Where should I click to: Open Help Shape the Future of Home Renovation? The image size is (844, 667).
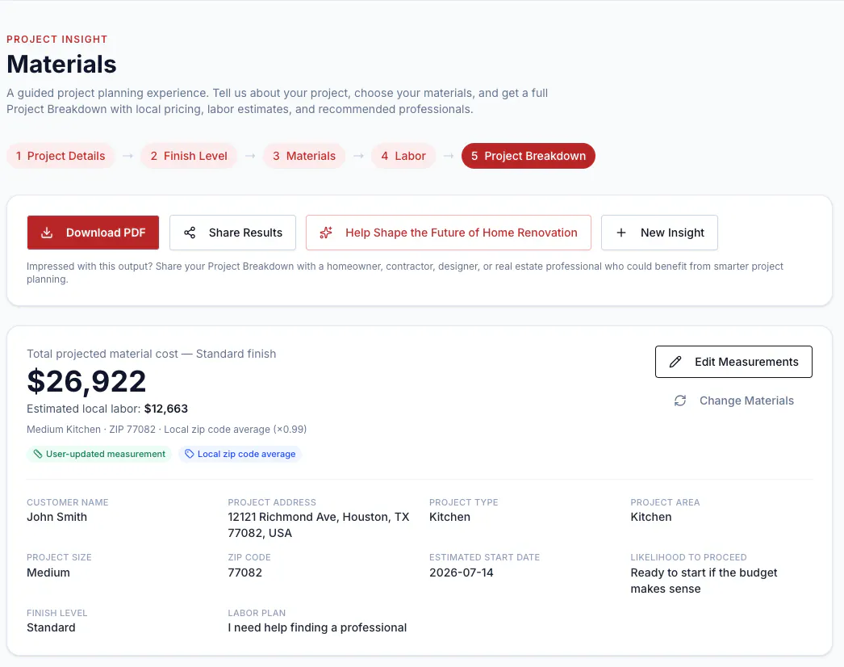(449, 233)
